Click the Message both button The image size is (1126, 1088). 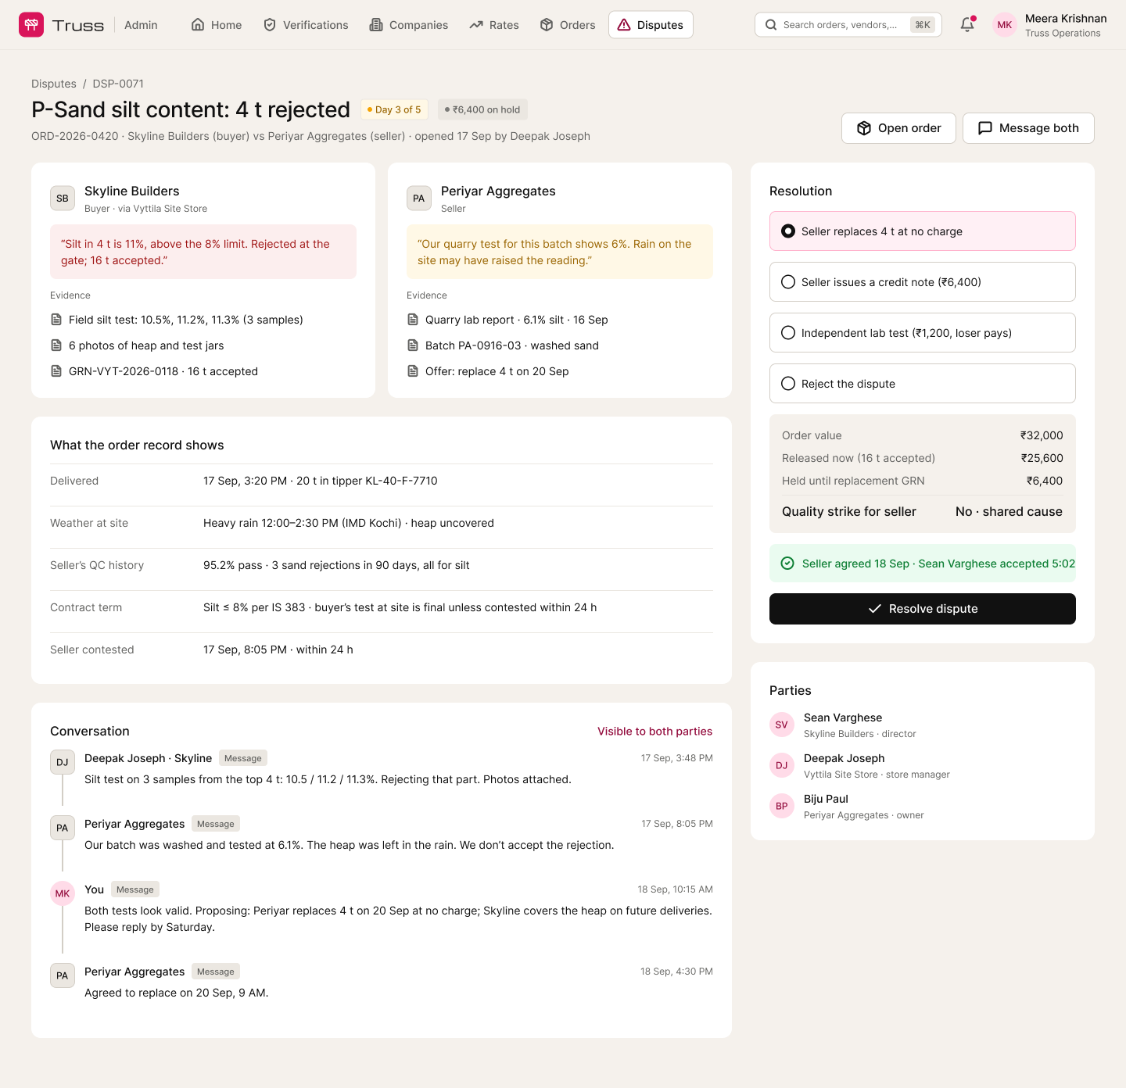tap(1028, 128)
